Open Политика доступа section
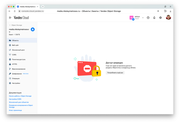The image size is (180, 123). 19,60
